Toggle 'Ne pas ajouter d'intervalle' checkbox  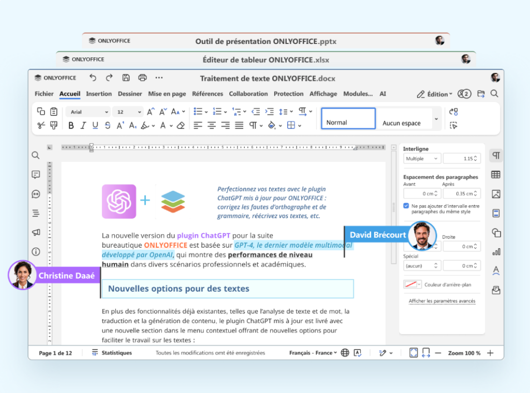(406, 206)
